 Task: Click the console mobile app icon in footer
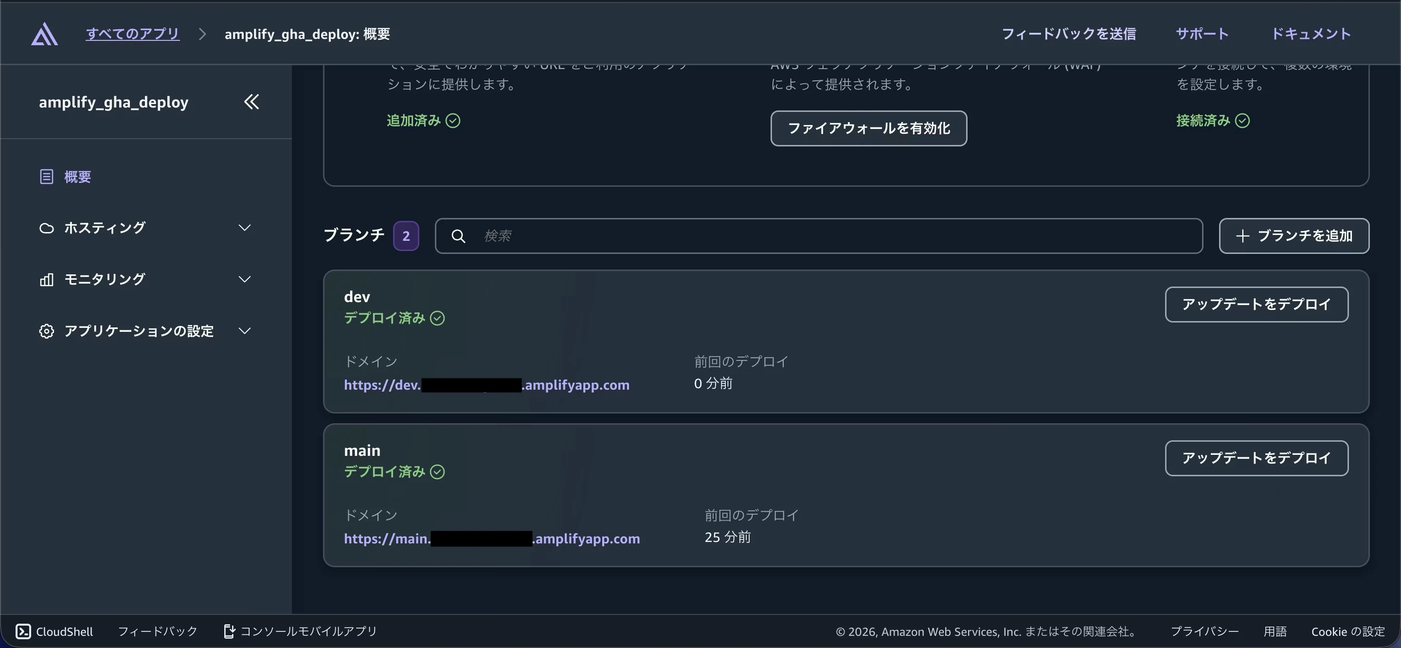229,631
